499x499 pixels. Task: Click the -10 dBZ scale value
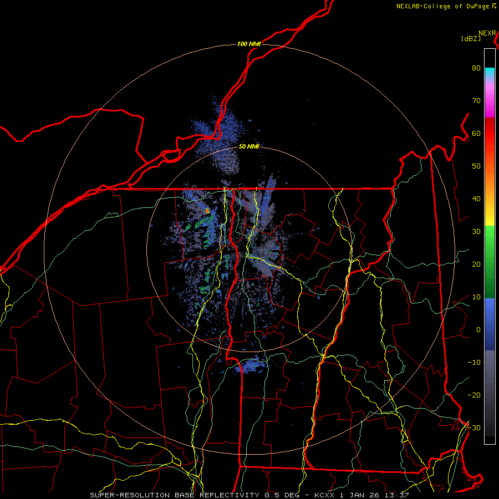474,362
